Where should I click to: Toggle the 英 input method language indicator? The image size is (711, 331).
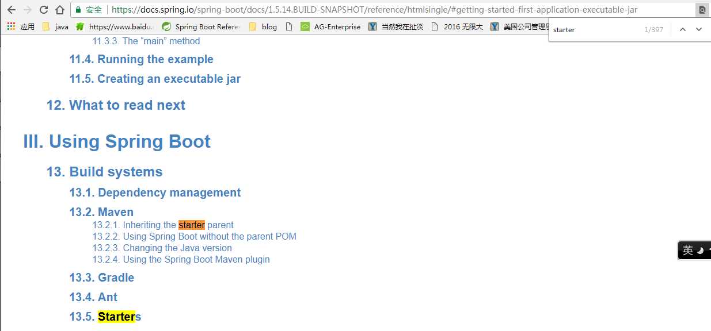click(x=688, y=251)
